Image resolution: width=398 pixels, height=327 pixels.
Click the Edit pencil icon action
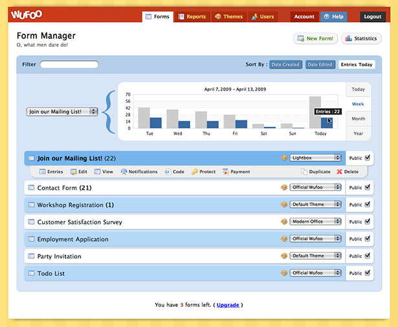click(79, 172)
